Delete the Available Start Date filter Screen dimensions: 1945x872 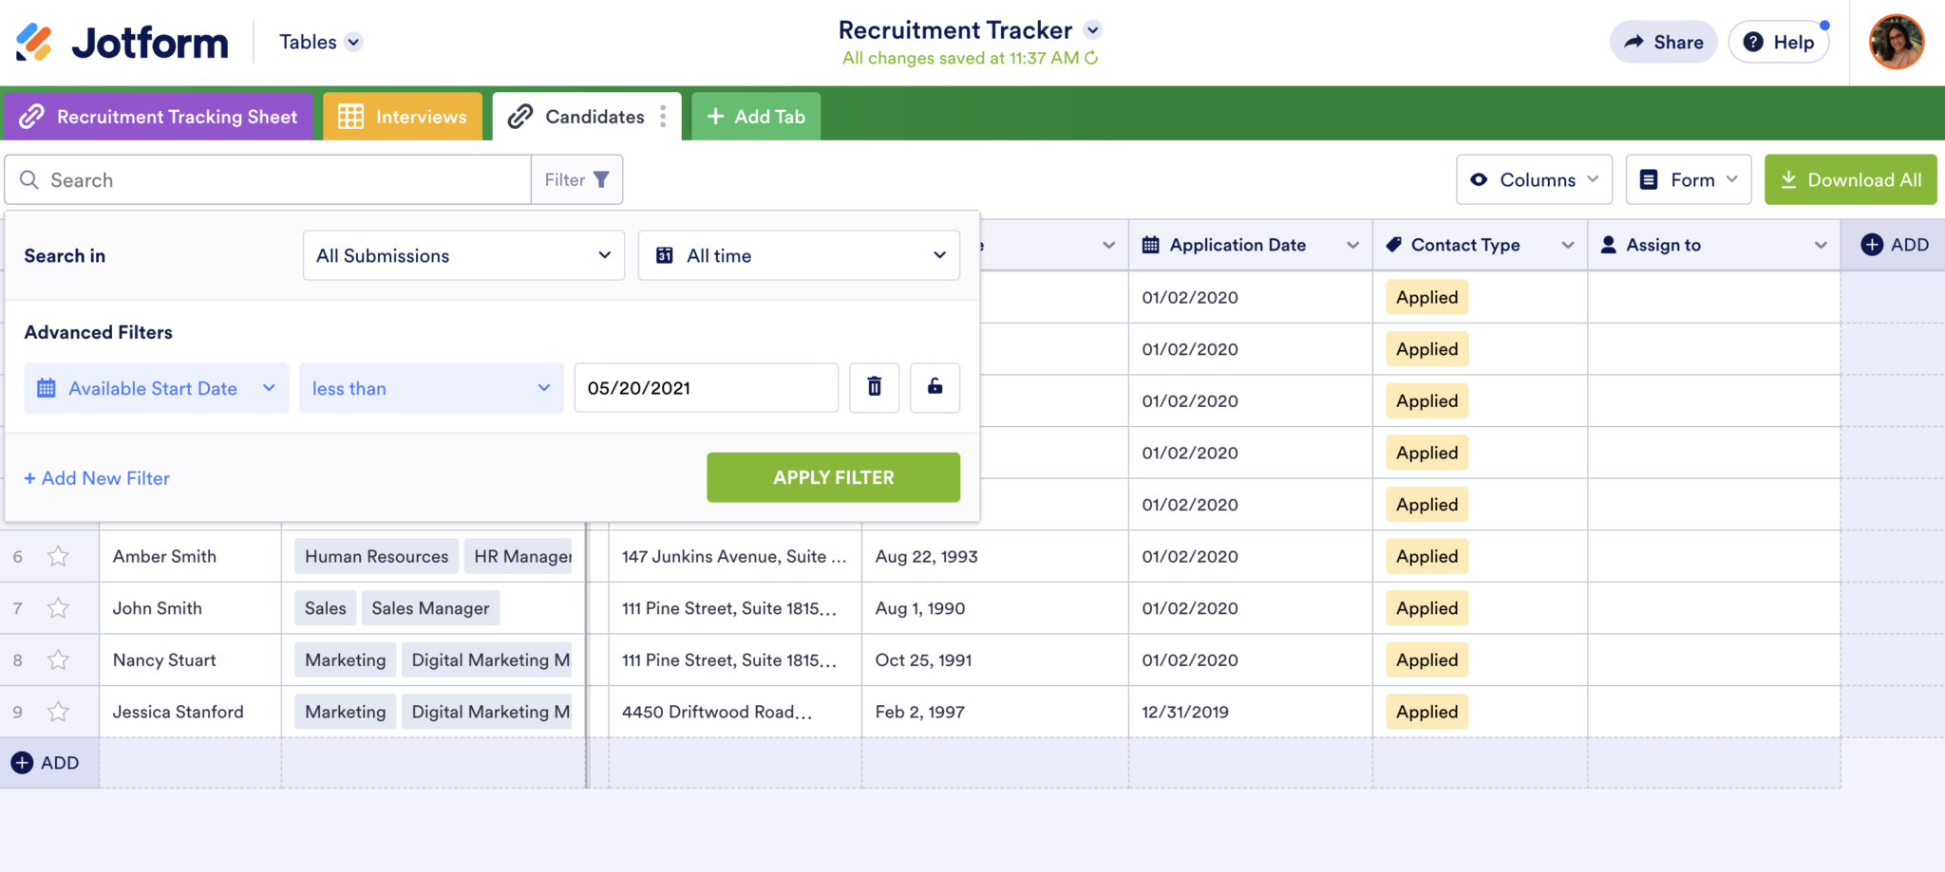coord(874,387)
